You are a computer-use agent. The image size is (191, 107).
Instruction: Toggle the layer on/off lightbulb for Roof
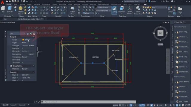pyautogui.click(x=144, y=7)
